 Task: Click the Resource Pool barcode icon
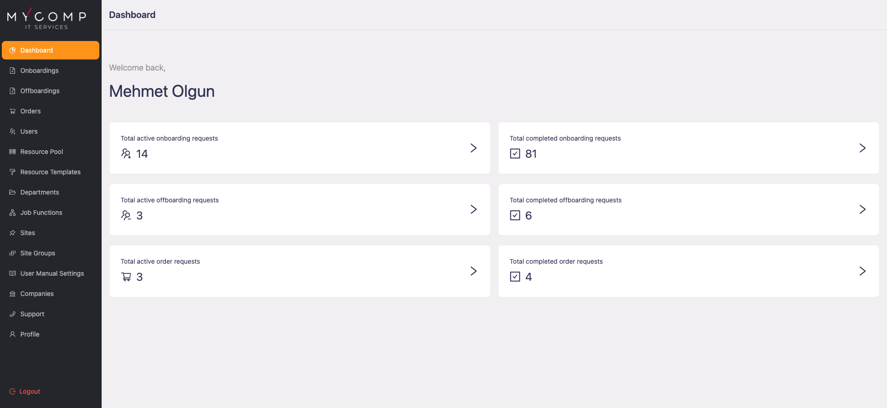tap(12, 152)
